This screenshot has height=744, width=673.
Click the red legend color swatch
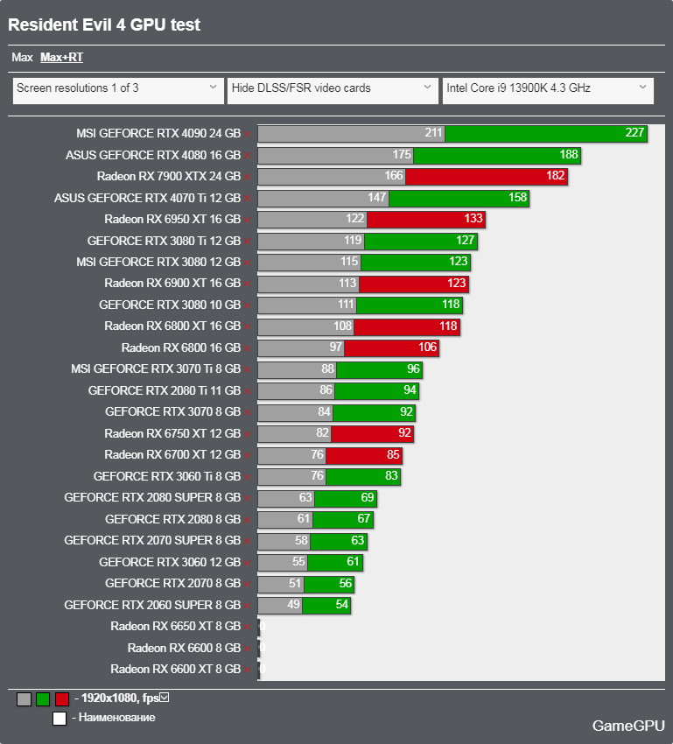click(62, 699)
